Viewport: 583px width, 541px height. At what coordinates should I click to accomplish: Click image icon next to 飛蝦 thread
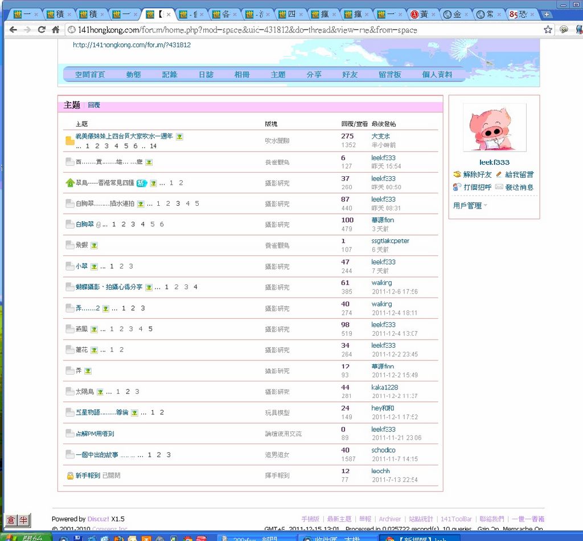[94, 246]
